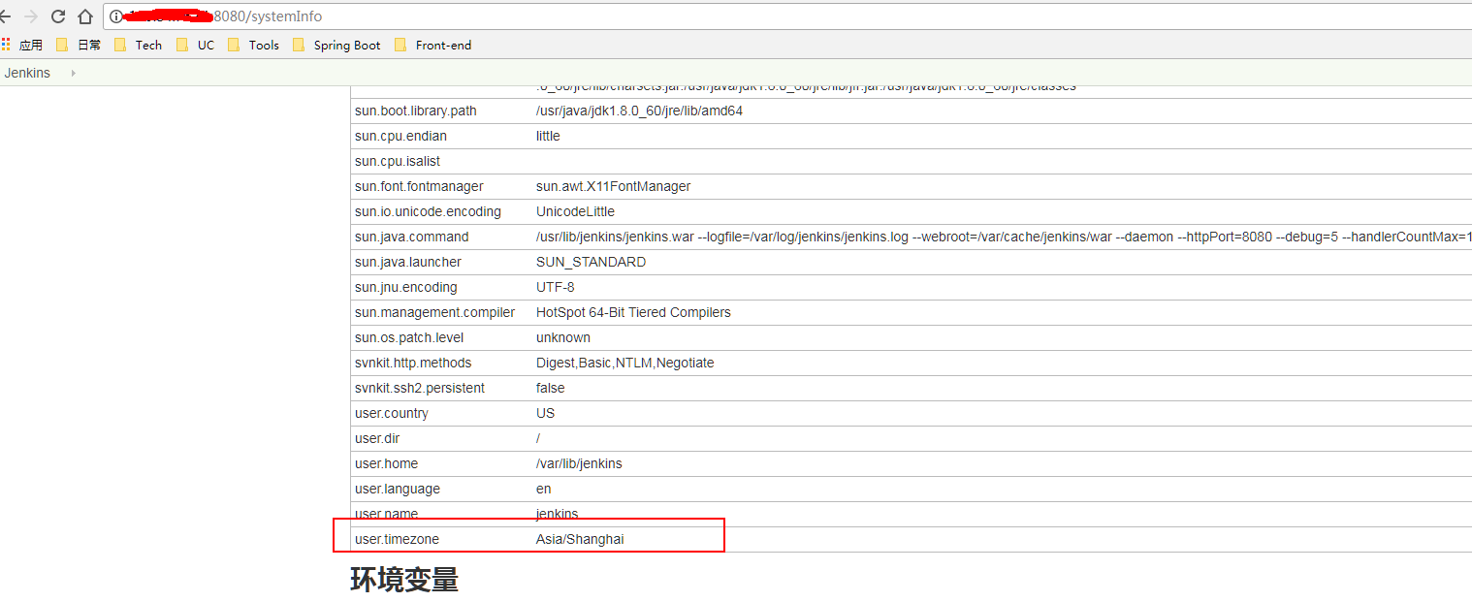Click the browser forward arrow

31,16
